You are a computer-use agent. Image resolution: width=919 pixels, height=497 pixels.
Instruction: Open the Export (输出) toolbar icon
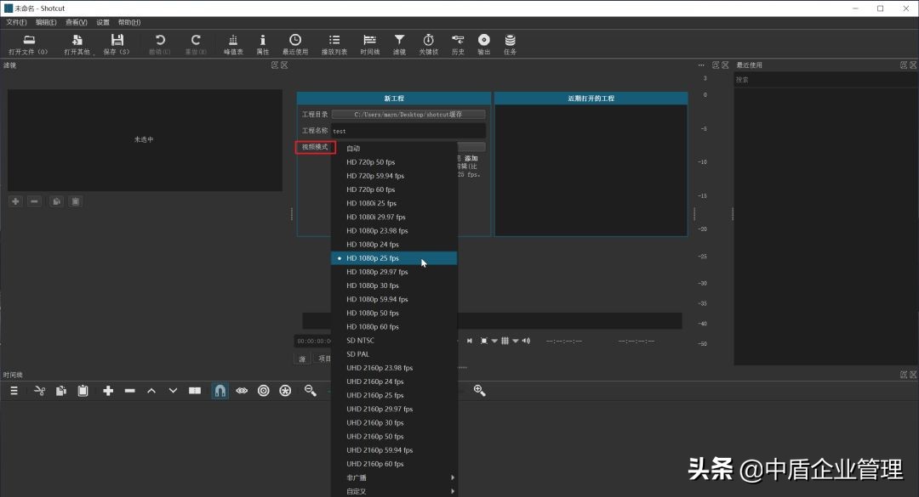point(483,44)
